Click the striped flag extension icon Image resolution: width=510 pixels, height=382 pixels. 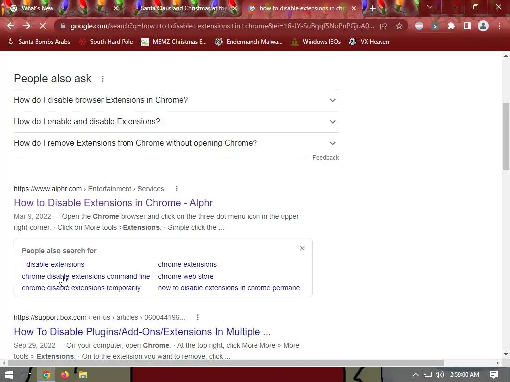pos(419,26)
